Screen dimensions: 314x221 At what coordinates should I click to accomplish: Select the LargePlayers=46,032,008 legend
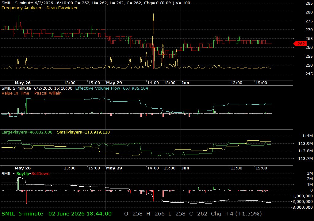(27, 132)
